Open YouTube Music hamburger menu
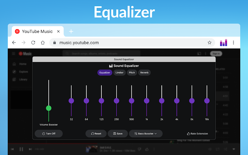Screen dimensions: 248x155 click(14, 54)
